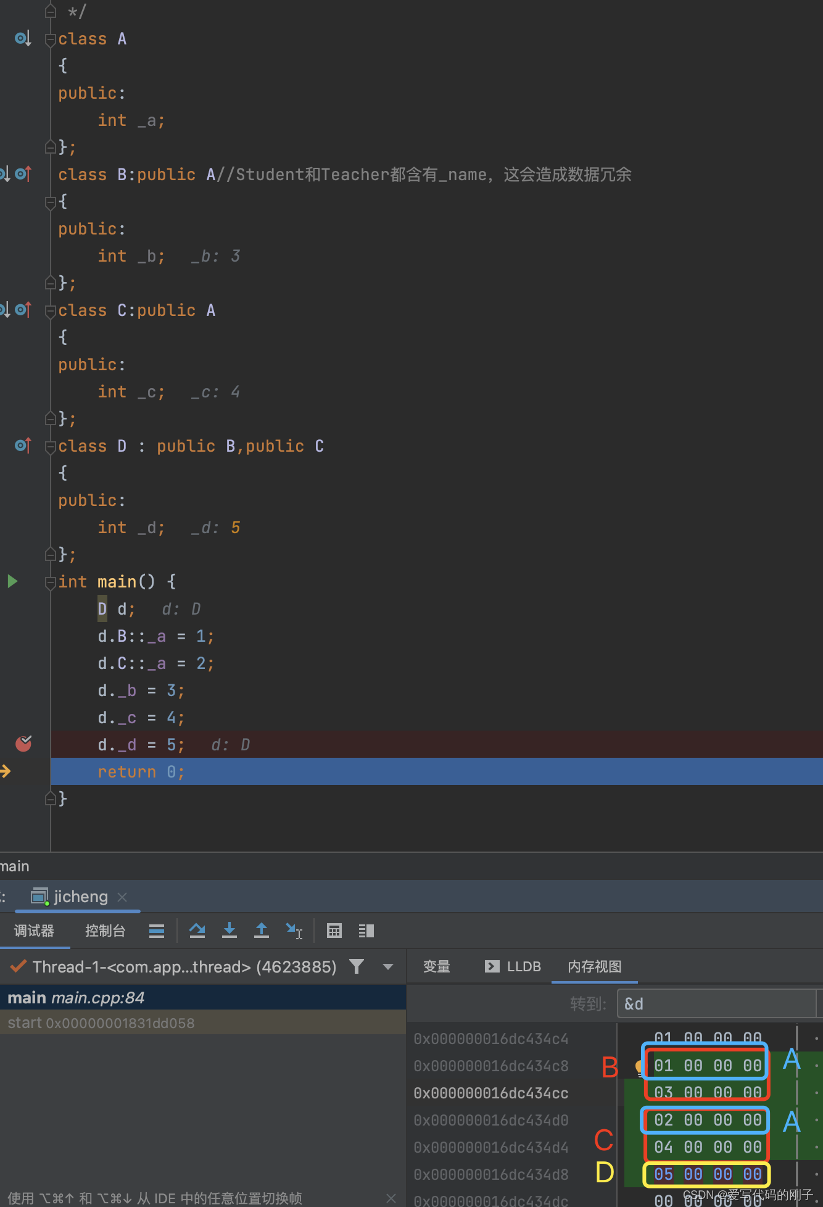Click the d.C::_a = 2; code line
The height and width of the screenshot is (1207, 823).
click(156, 663)
